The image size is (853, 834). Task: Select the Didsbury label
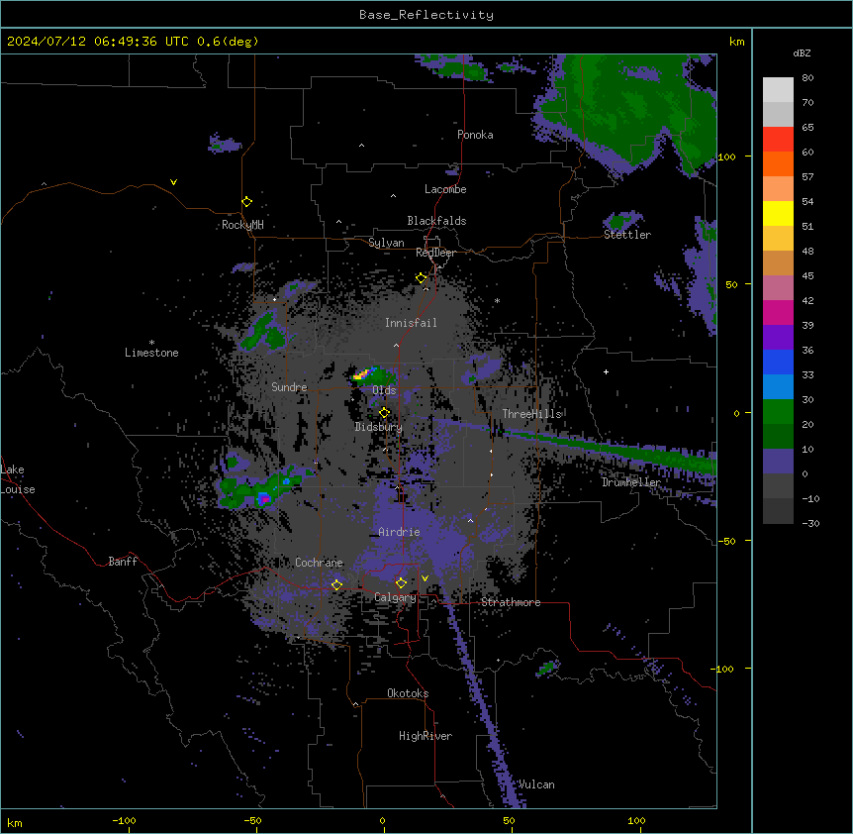pos(379,427)
